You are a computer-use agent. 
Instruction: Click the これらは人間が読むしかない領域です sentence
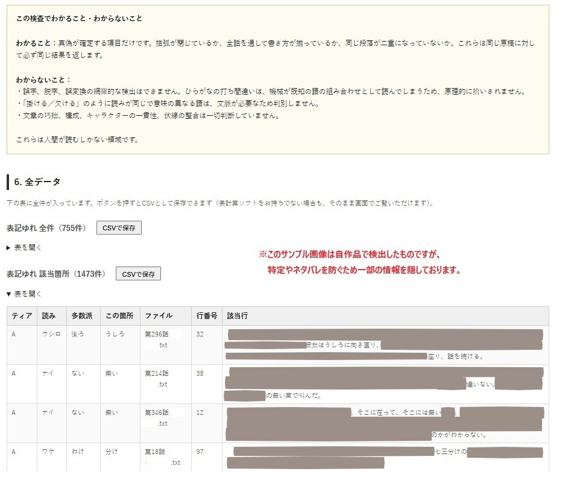(77, 140)
